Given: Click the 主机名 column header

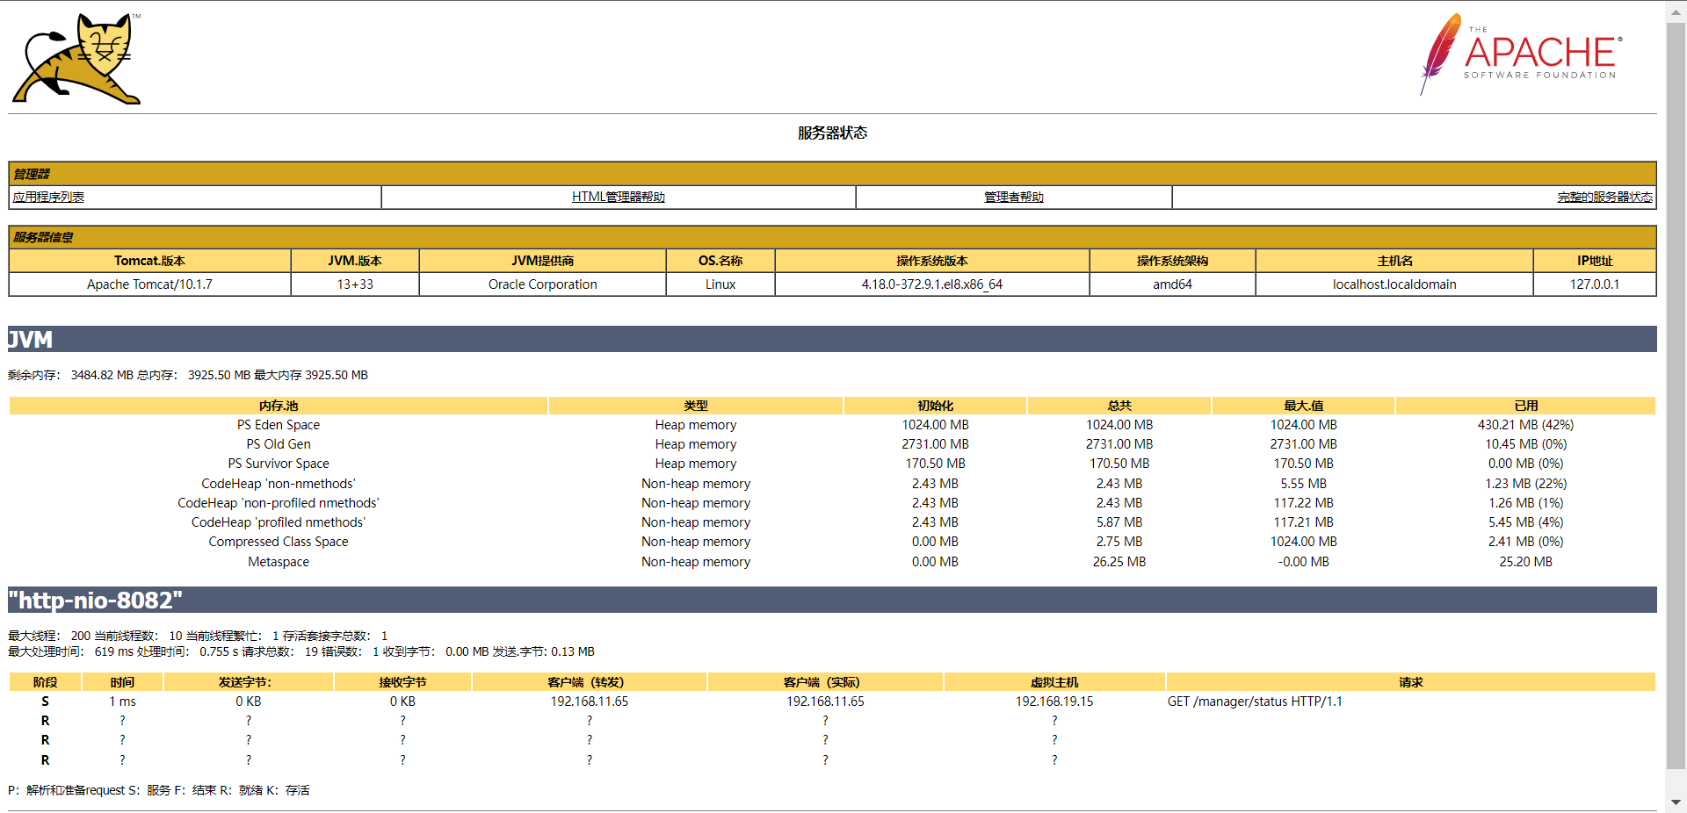Looking at the screenshot, I should (x=1394, y=261).
